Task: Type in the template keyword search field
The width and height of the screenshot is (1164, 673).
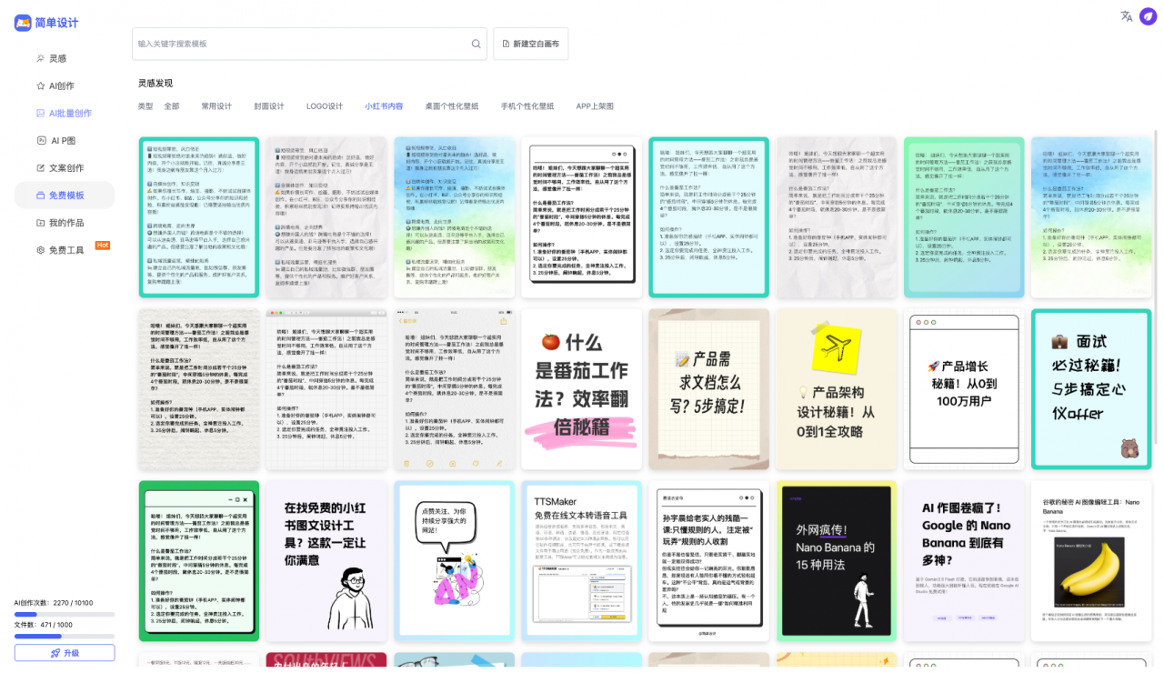Action: click(300, 44)
